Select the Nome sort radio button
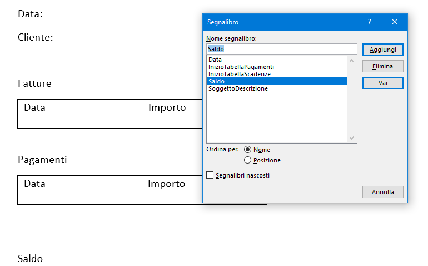The image size is (428, 266). pyautogui.click(x=248, y=150)
